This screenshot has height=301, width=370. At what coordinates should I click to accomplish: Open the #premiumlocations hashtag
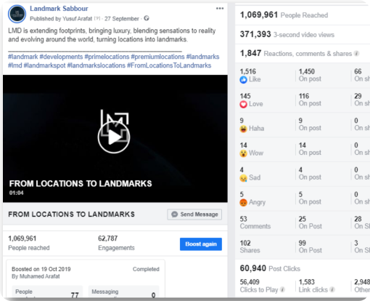157,57
